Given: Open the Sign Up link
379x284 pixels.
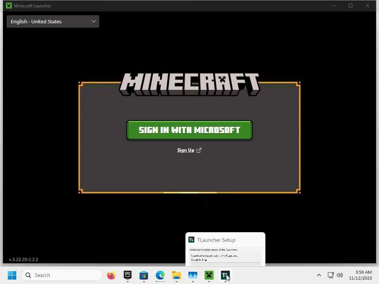Looking at the screenshot, I should [x=186, y=150].
